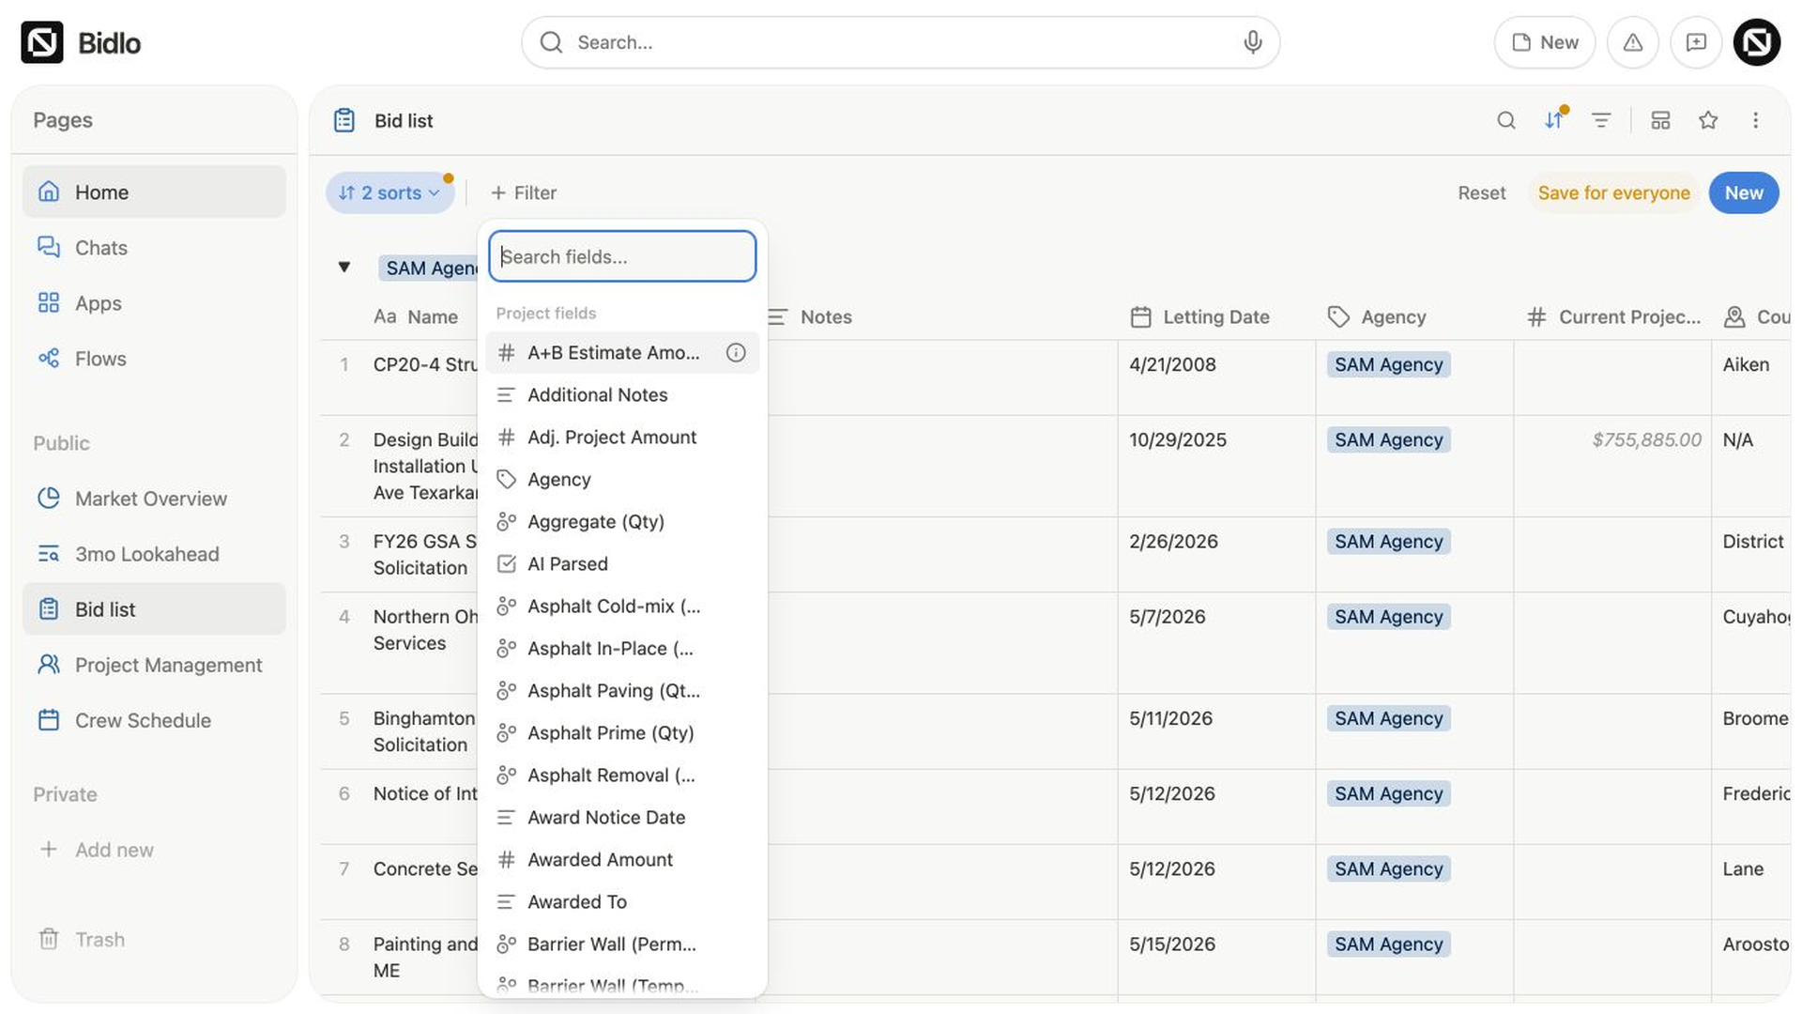Select Asphalt Prime (Qty) field
Viewport: 1802px width, 1014px height.
[x=622, y=732]
